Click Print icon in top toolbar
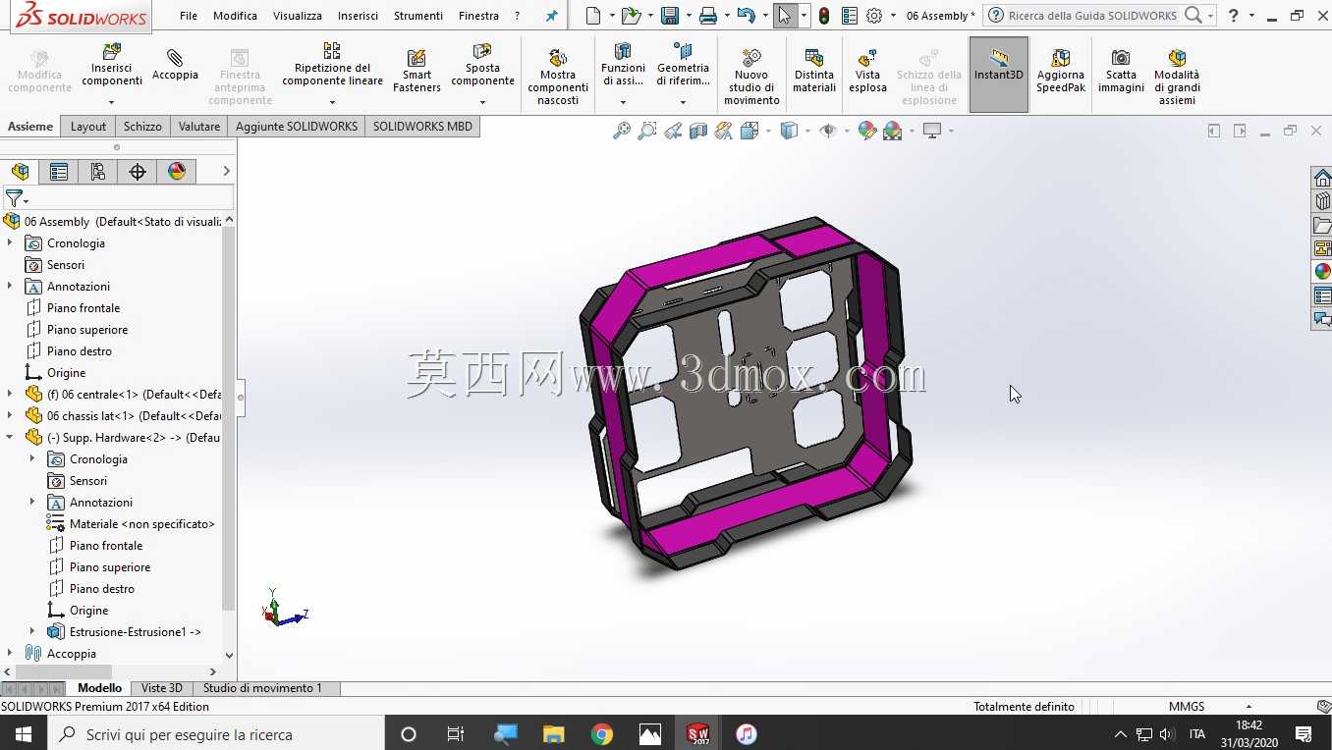Screen dimensions: 1332x750 (708, 16)
